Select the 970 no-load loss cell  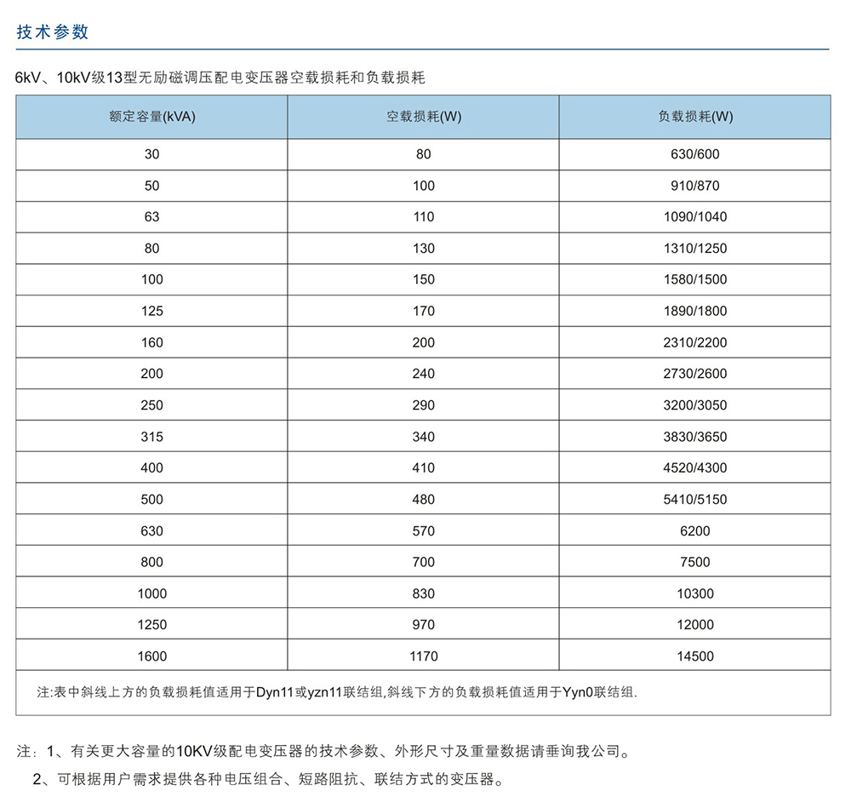coord(423,624)
